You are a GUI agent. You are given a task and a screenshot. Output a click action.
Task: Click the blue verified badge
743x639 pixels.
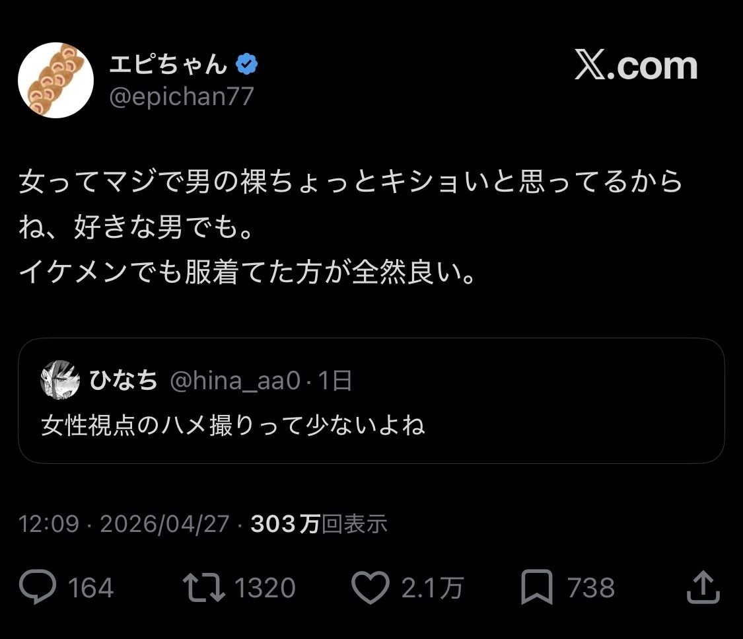(247, 65)
